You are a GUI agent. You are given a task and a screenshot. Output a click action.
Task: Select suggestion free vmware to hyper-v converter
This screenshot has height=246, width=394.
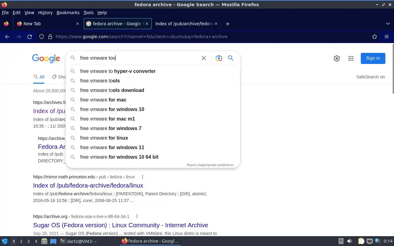(x=153, y=71)
